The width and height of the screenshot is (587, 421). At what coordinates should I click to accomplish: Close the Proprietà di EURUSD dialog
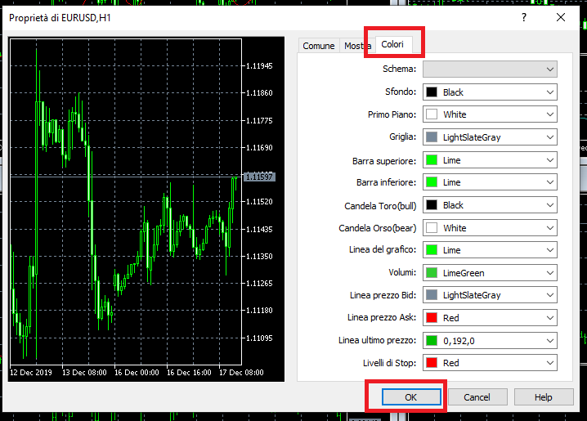click(560, 17)
